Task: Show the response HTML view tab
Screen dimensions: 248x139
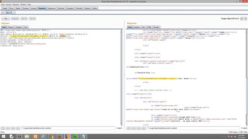Action: [149, 27]
